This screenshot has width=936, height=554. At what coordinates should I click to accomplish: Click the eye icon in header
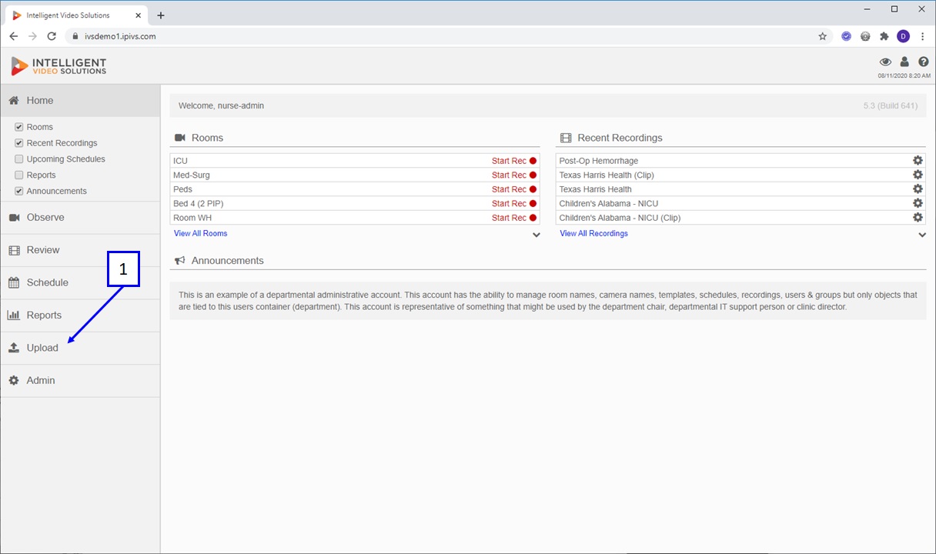885,62
